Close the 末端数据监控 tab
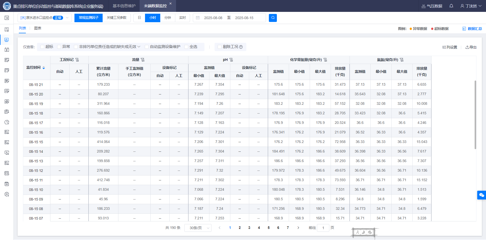Viewport: 486px width, 240px height. coord(170,4)
